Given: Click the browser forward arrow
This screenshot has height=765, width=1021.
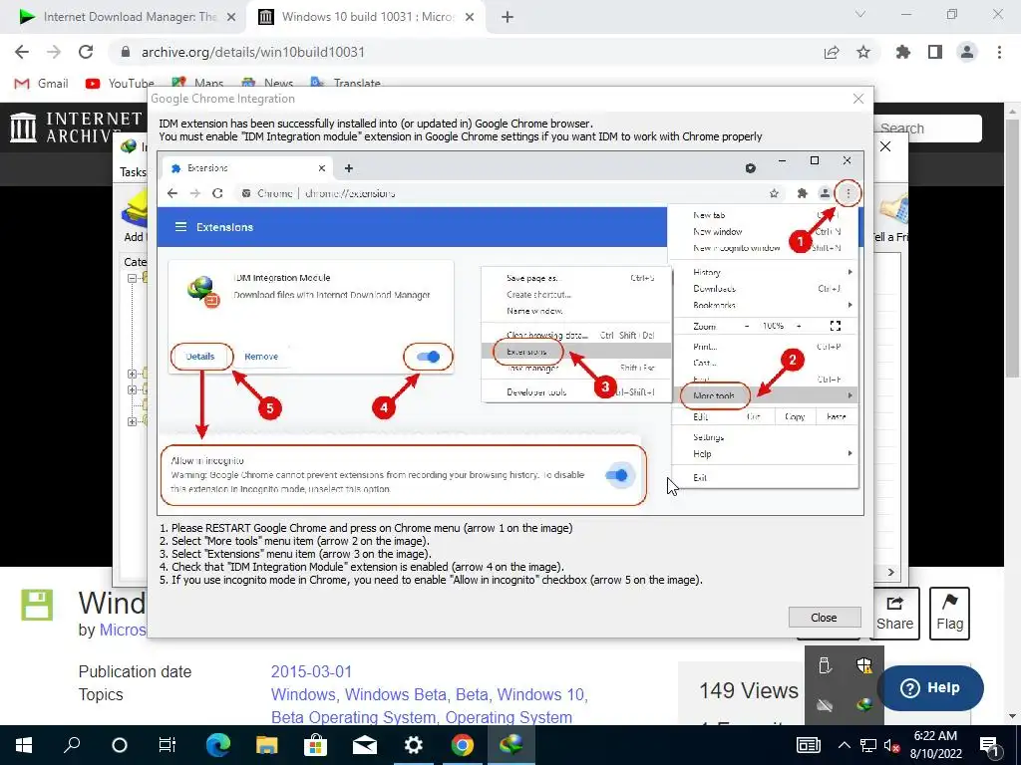Looking at the screenshot, I should 54,52.
